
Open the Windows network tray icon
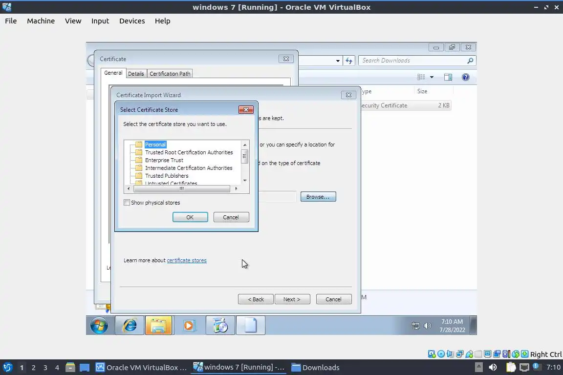tap(416, 326)
